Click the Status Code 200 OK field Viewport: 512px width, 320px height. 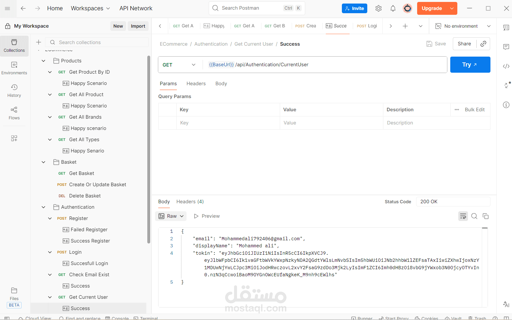(x=453, y=202)
